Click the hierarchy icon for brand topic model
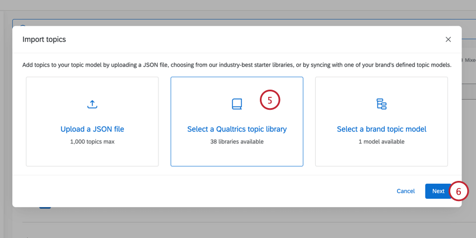This screenshot has width=476, height=238. [381, 104]
